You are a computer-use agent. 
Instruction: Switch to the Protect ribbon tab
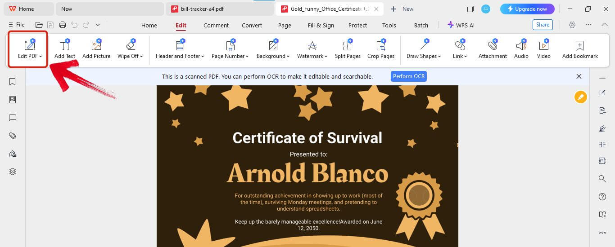(x=357, y=25)
